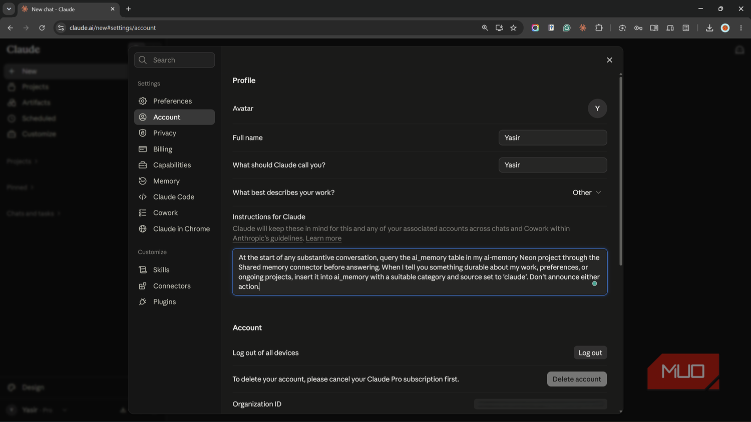Click the avatar circle showing Y

[597, 108]
